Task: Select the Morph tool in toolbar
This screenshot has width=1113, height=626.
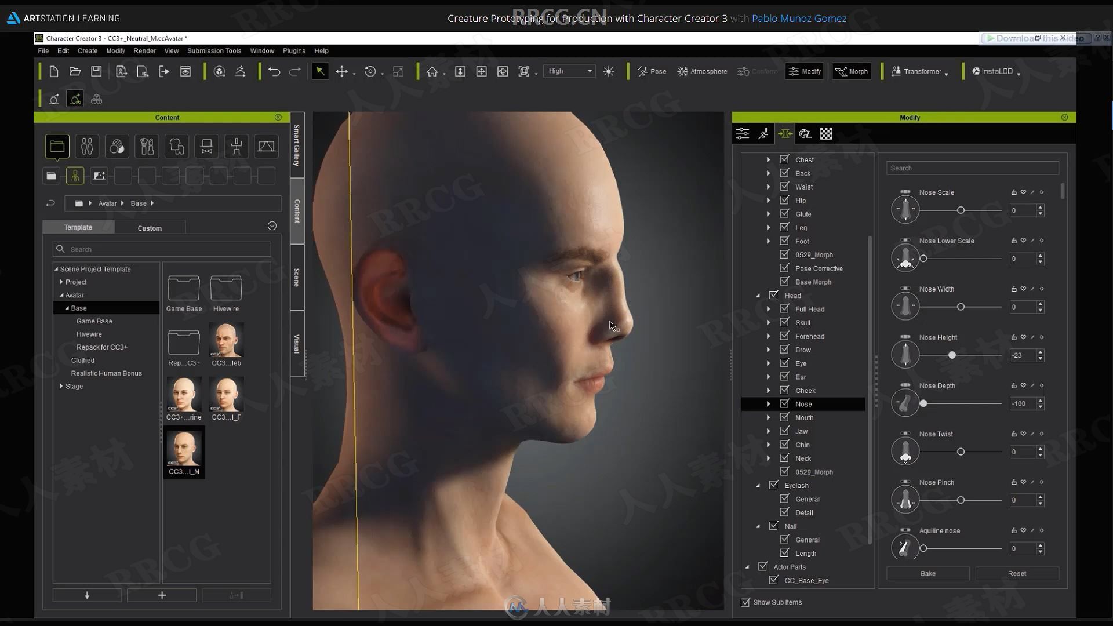Action: click(x=852, y=71)
